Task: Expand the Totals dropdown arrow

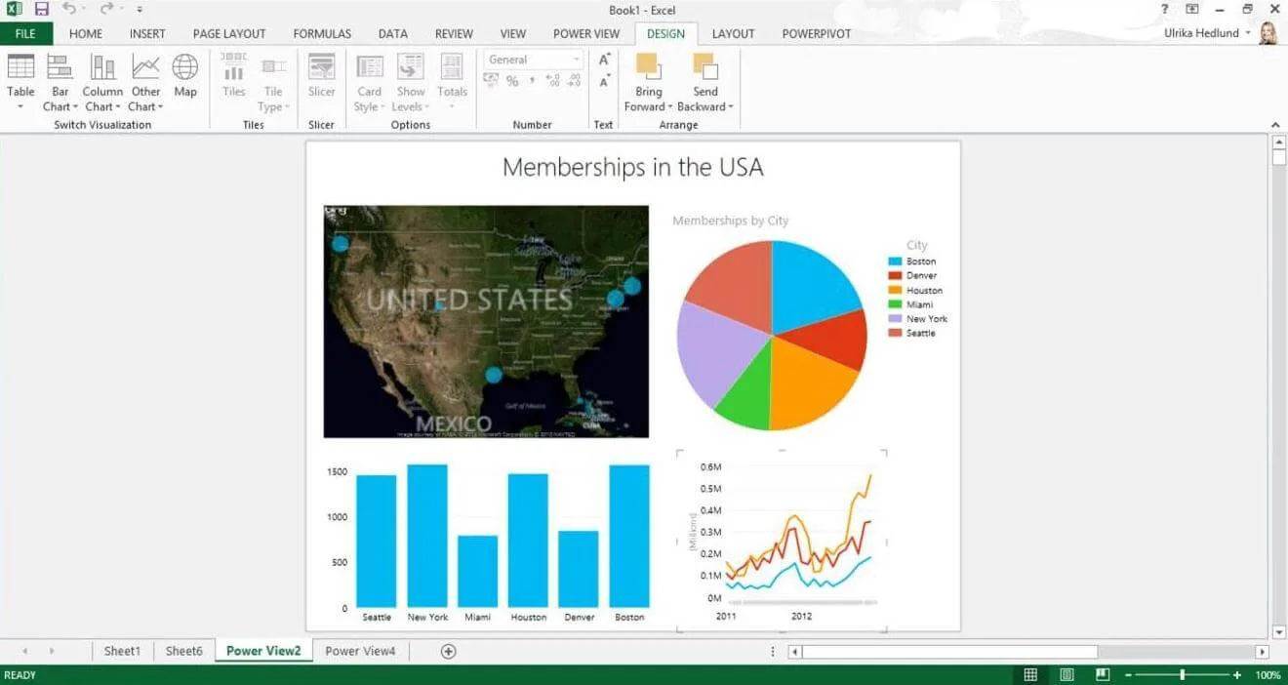Action: (x=452, y=106)
